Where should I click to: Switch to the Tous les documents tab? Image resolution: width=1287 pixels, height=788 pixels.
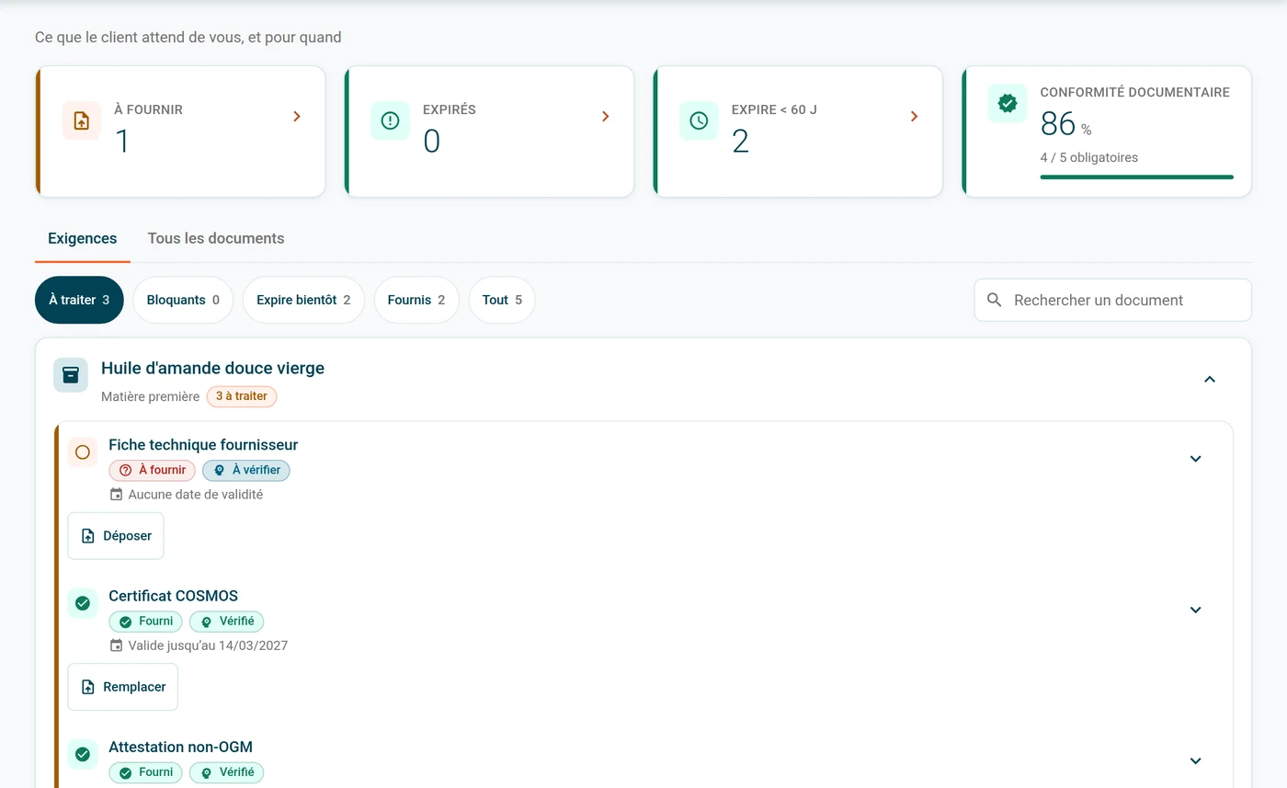(x=216, y=238)
